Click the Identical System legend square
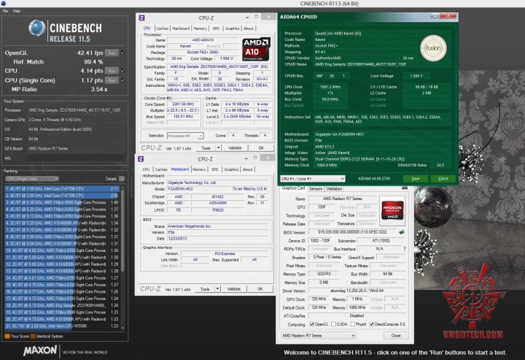Screen dimensions: 525x360 point(33,336)
